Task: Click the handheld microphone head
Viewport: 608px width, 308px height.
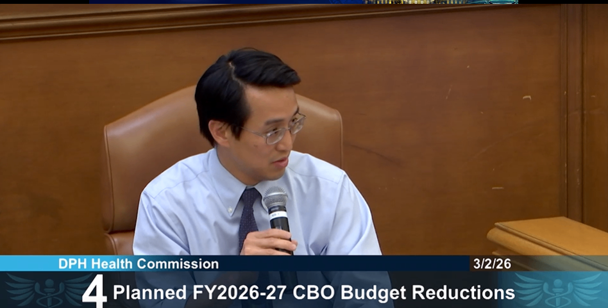Action: click(275, 200)
